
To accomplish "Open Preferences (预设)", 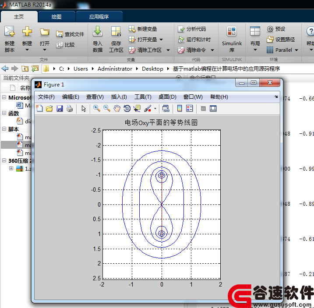I will [x=276, y=29].
